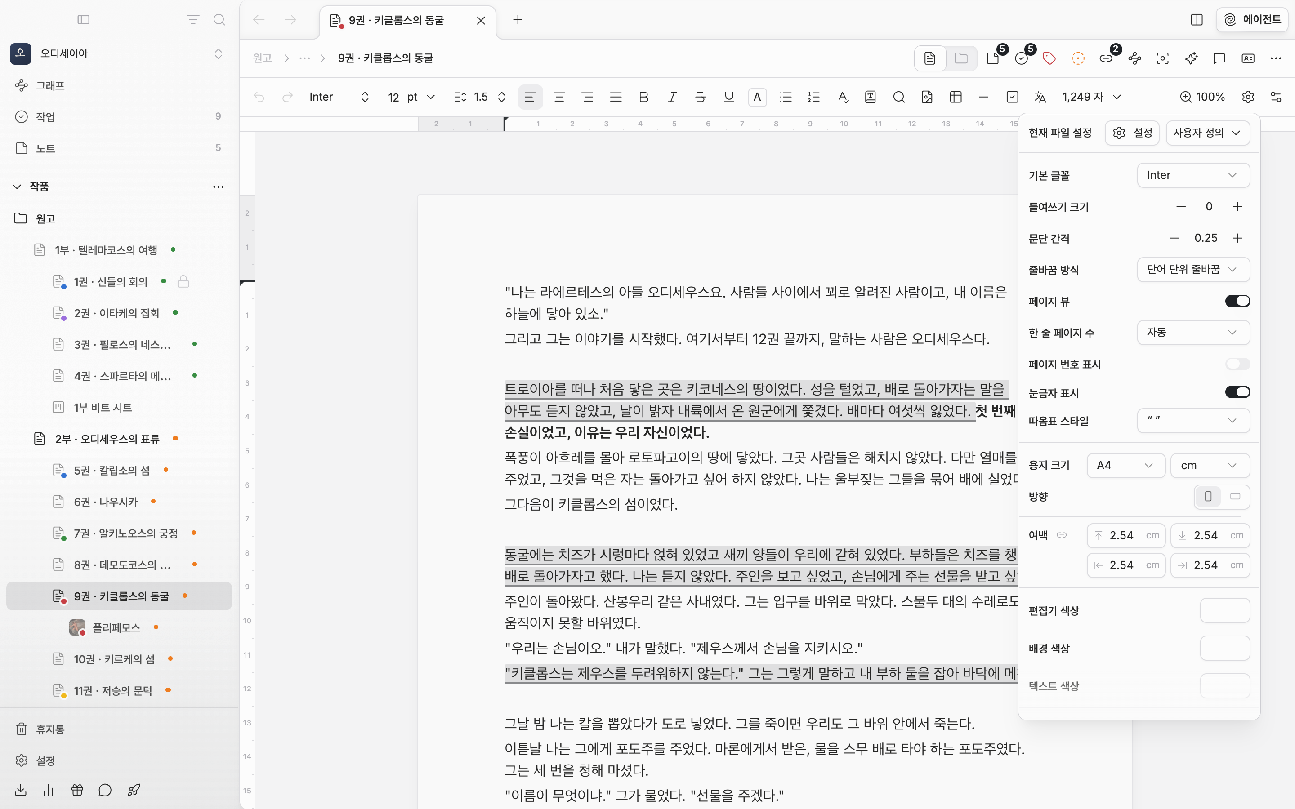Screen dimensions: 1295x809
Task: Open 줄바꿈 방식 dropdown
Action: pos(1193,270)
